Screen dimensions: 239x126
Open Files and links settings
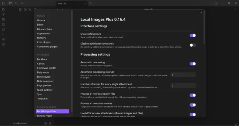(x=44, y=29)
